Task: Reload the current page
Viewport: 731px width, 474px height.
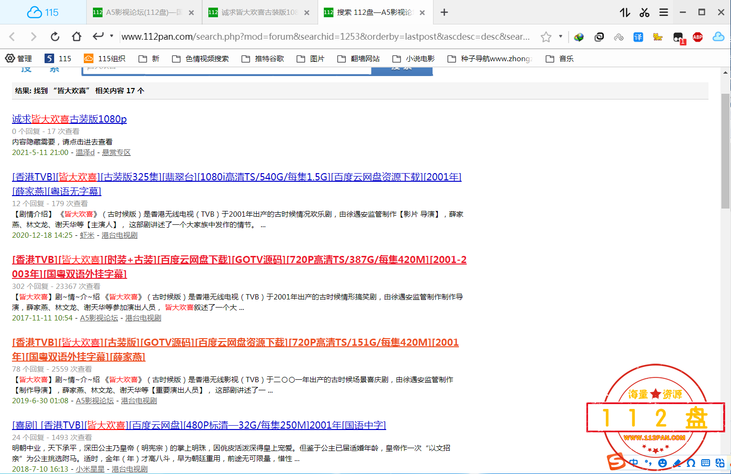Action: pyautogui.click(x=55, y=36)
